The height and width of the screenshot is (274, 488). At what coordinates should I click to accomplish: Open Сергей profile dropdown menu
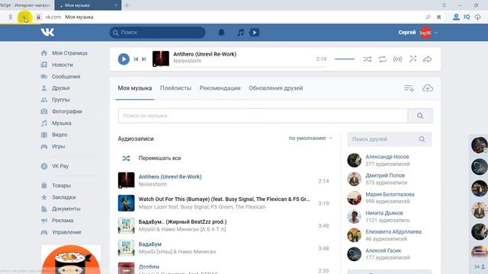[x=419, y=32]
